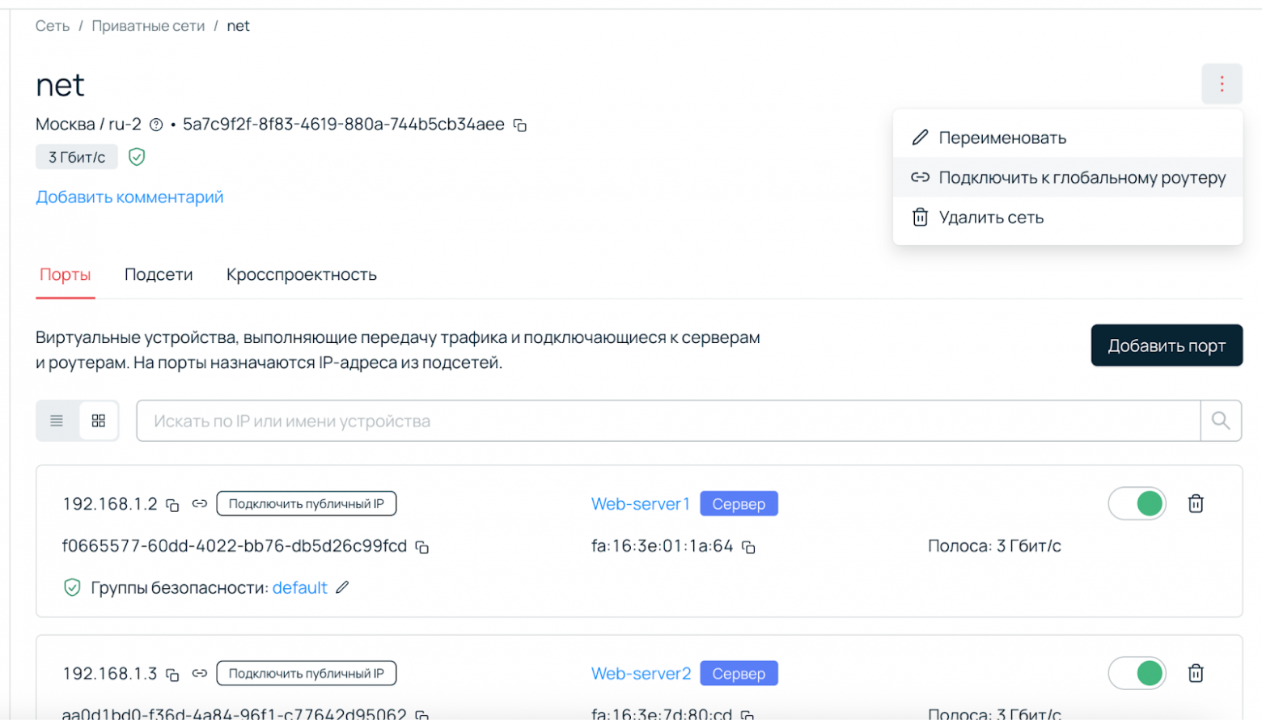
Task: Switch to grid view layout
Action: pos(98,420)
